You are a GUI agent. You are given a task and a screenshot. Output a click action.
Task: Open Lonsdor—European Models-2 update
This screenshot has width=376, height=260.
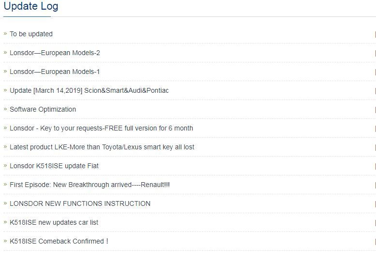55,53
